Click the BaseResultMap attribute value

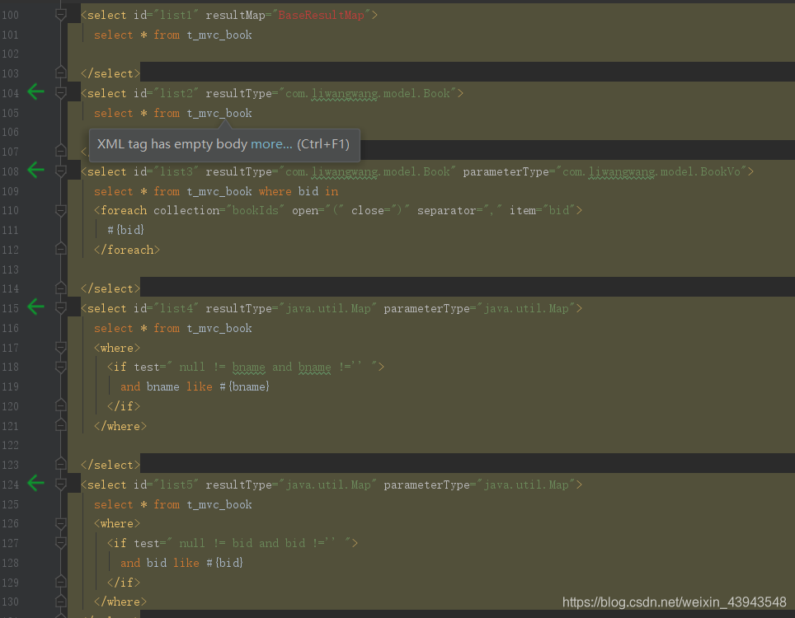tap(321, 15)
